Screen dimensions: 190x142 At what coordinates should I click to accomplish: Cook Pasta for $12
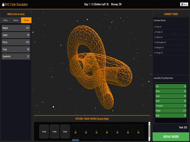pyautogui.click(x=16, y=42)
